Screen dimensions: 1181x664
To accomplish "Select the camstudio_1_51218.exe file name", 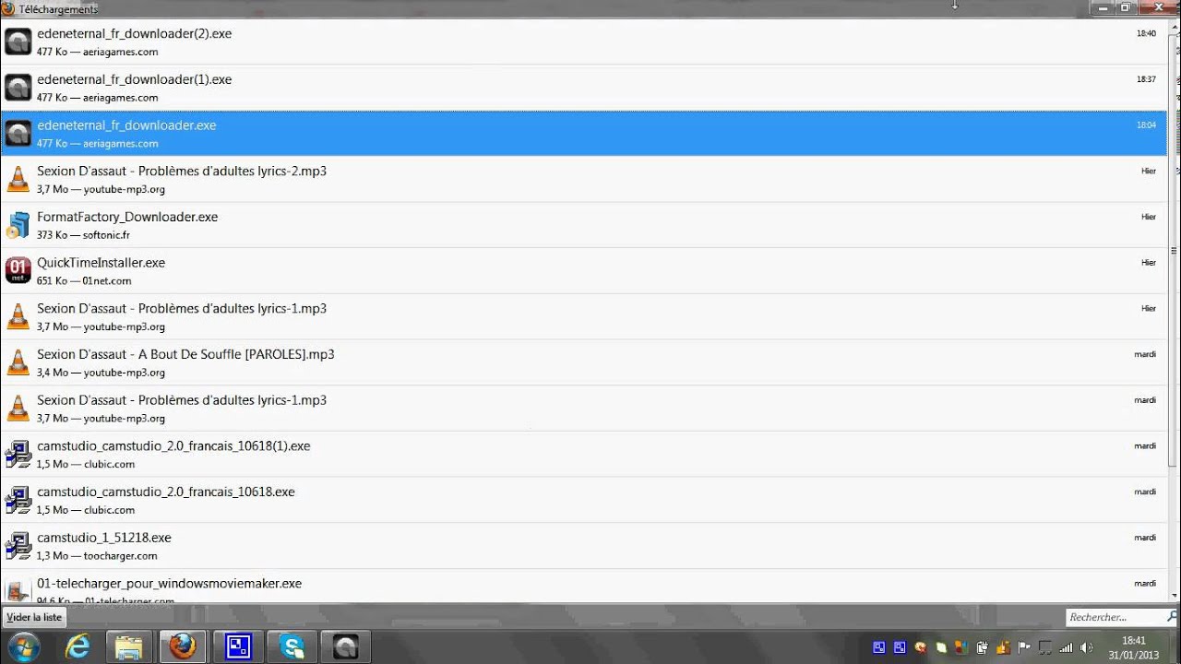I will (x=104, y=538).
